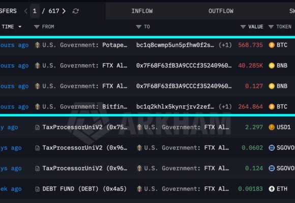Screen dimensions: 295x203
Task: Click recipient seal icon in 0.124 row
Action: [139, 168]
